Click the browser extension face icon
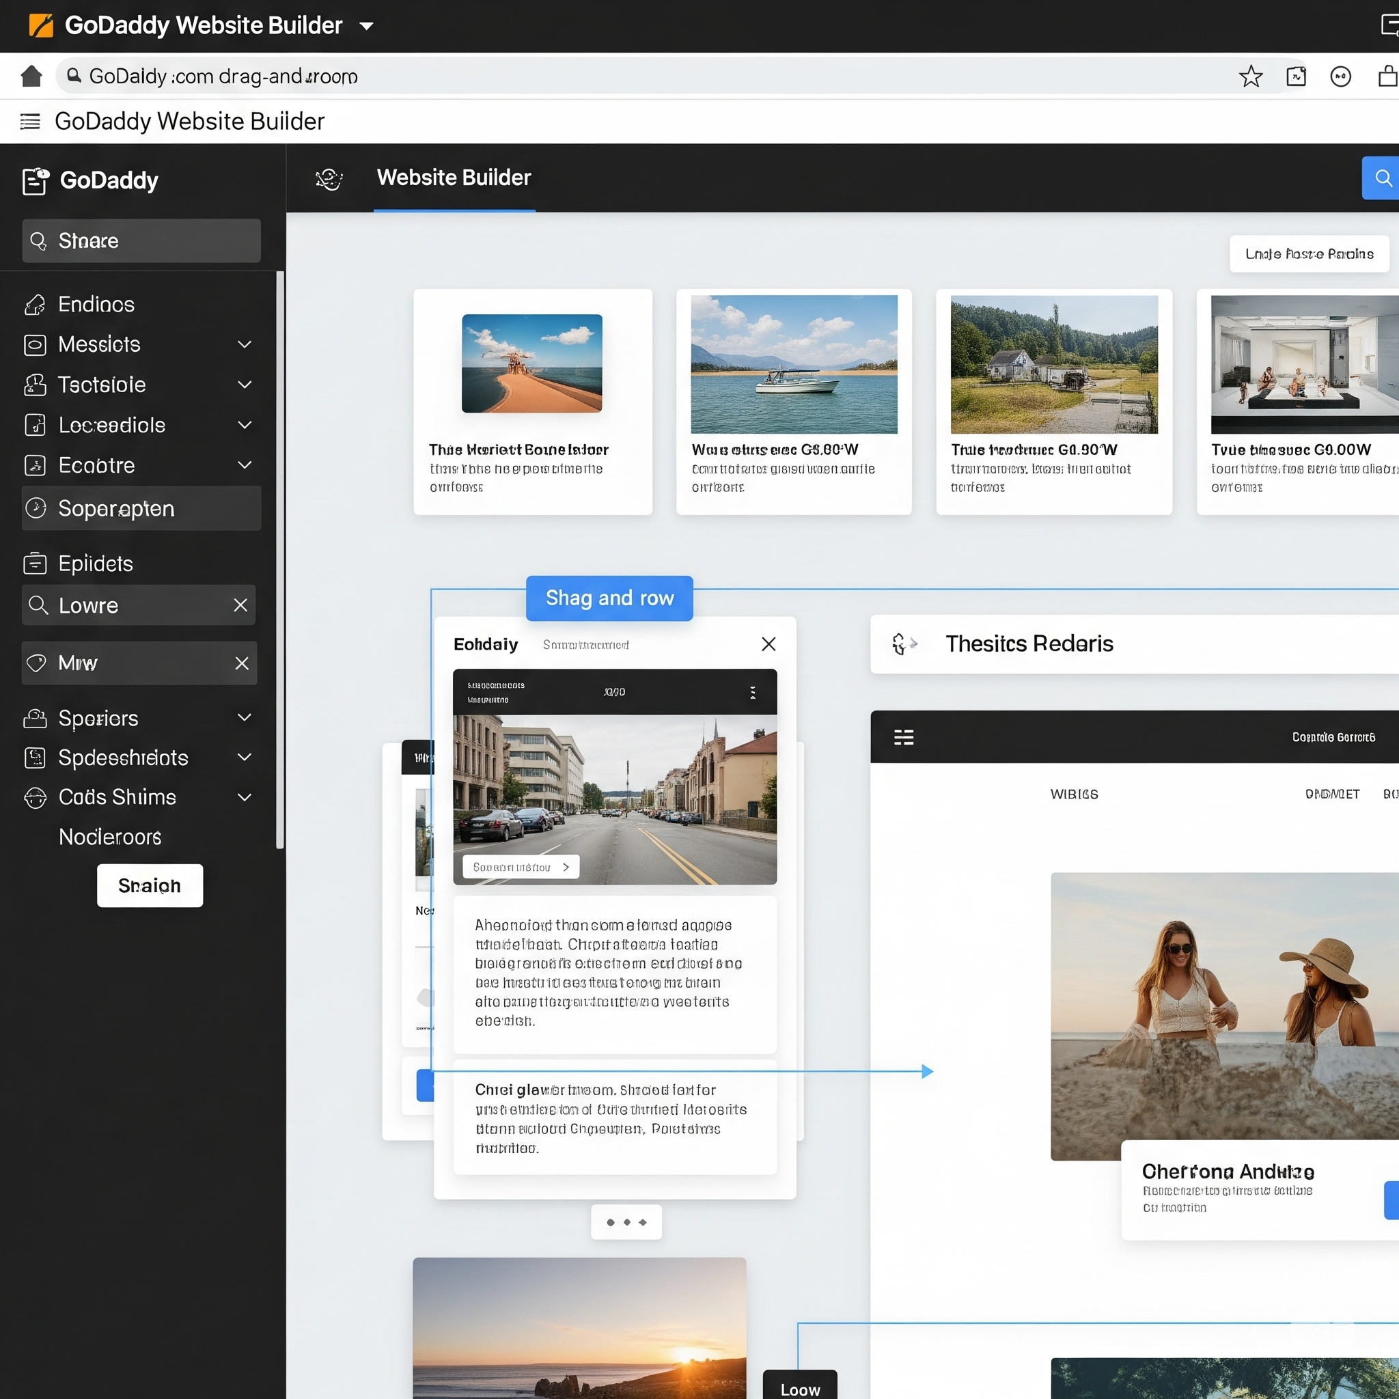 click(x=1340, y=76)
